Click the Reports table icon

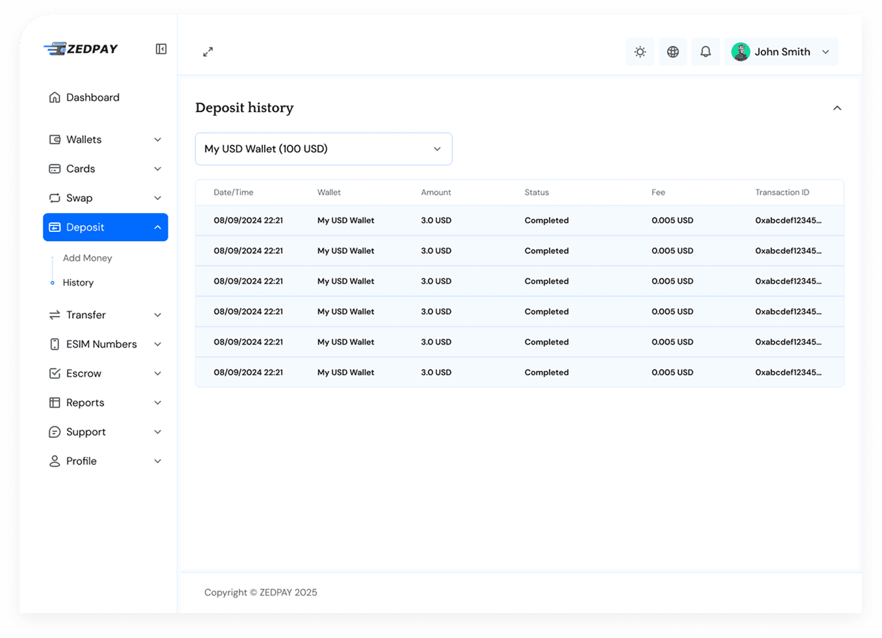coord(55,403)
